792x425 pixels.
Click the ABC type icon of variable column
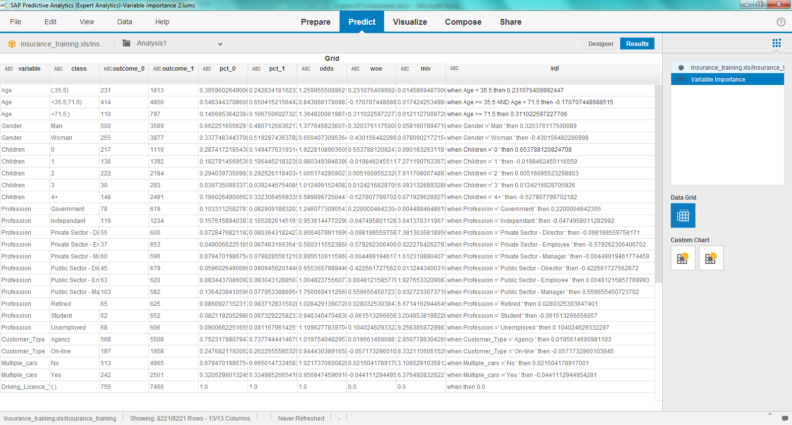pyautogui.click(x=9, y=69)
